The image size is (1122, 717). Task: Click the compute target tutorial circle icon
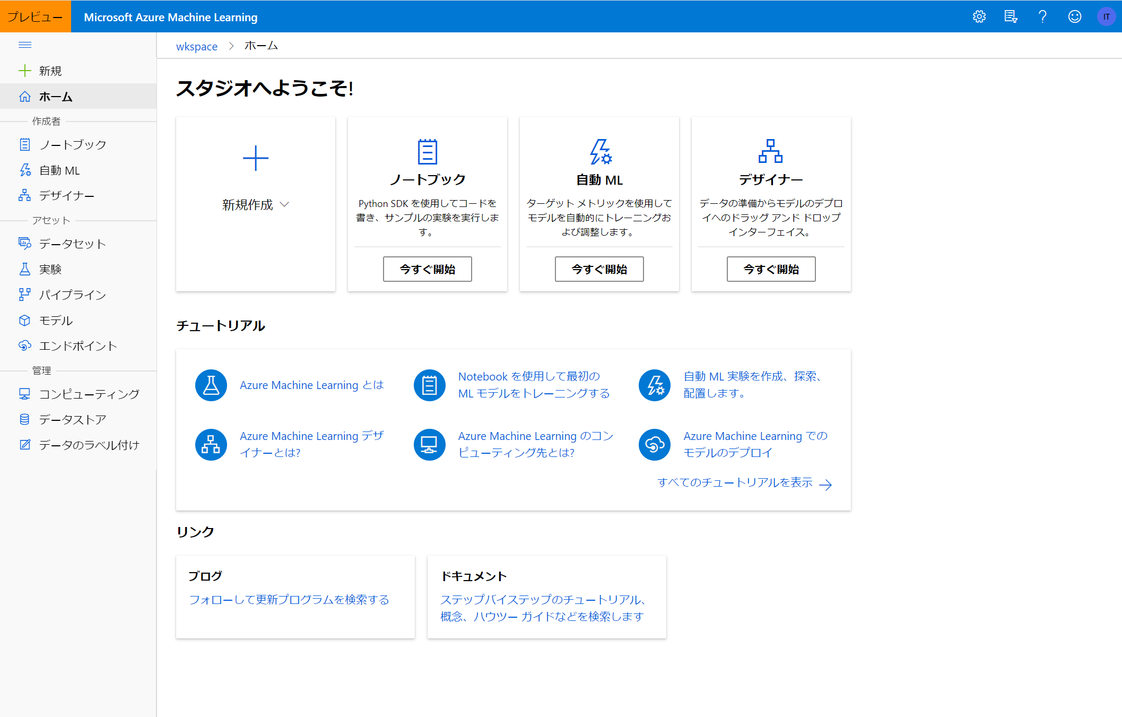coord(429,444)
